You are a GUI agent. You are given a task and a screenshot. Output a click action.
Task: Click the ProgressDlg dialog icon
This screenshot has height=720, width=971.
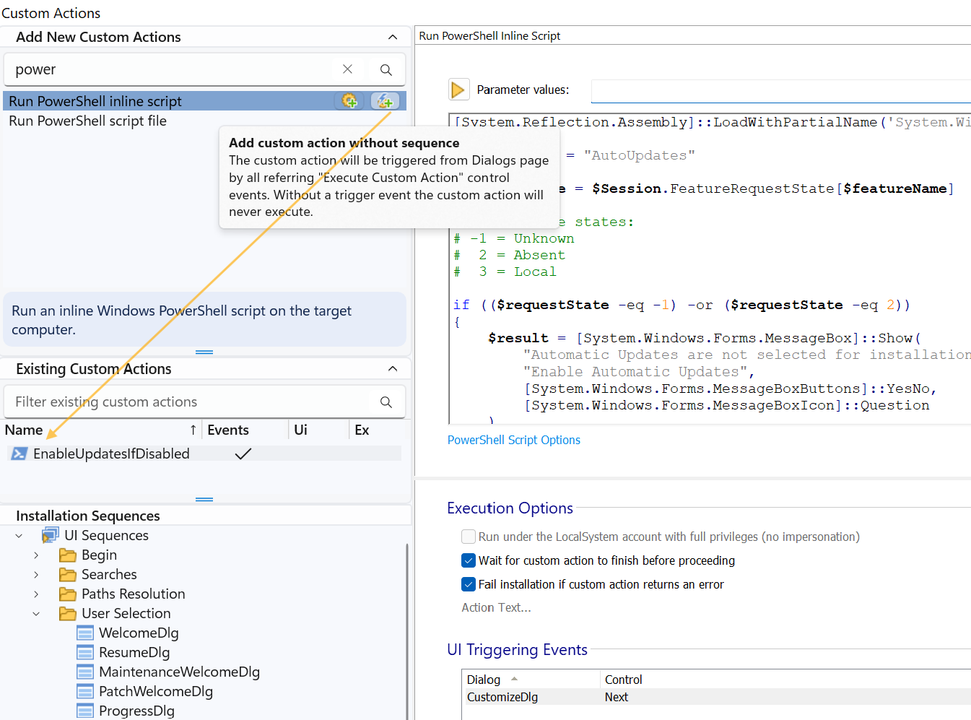(85, 711)
